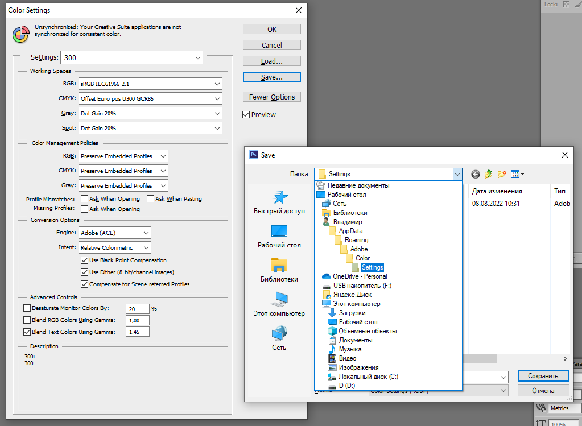Open CMYK working space dropdown
The height and width of the screenshot is (426, 582).
click(x=150, y=99)
